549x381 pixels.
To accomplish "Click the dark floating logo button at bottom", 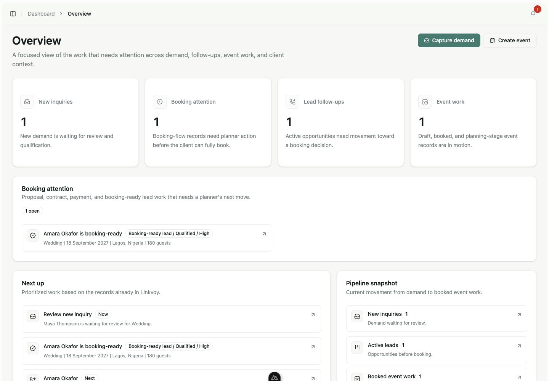I will click(274, 377).
